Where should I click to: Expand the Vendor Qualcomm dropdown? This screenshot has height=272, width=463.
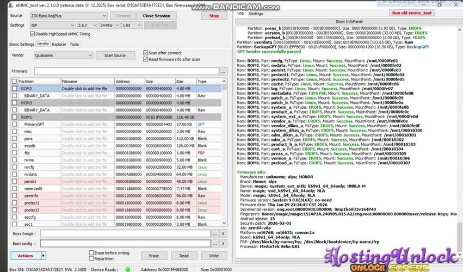90,55
